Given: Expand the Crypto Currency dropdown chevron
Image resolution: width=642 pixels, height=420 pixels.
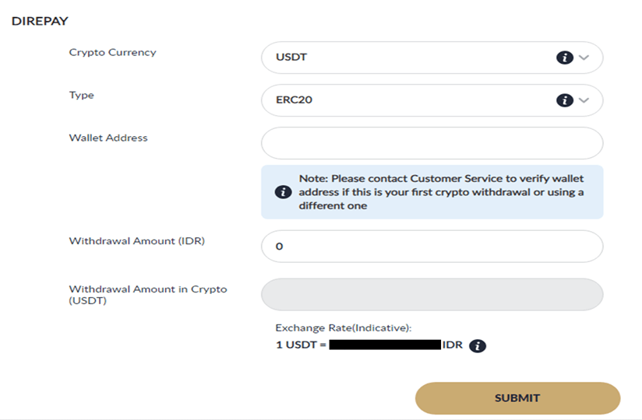Looking at the screenshot, I should tap(585, 58).
